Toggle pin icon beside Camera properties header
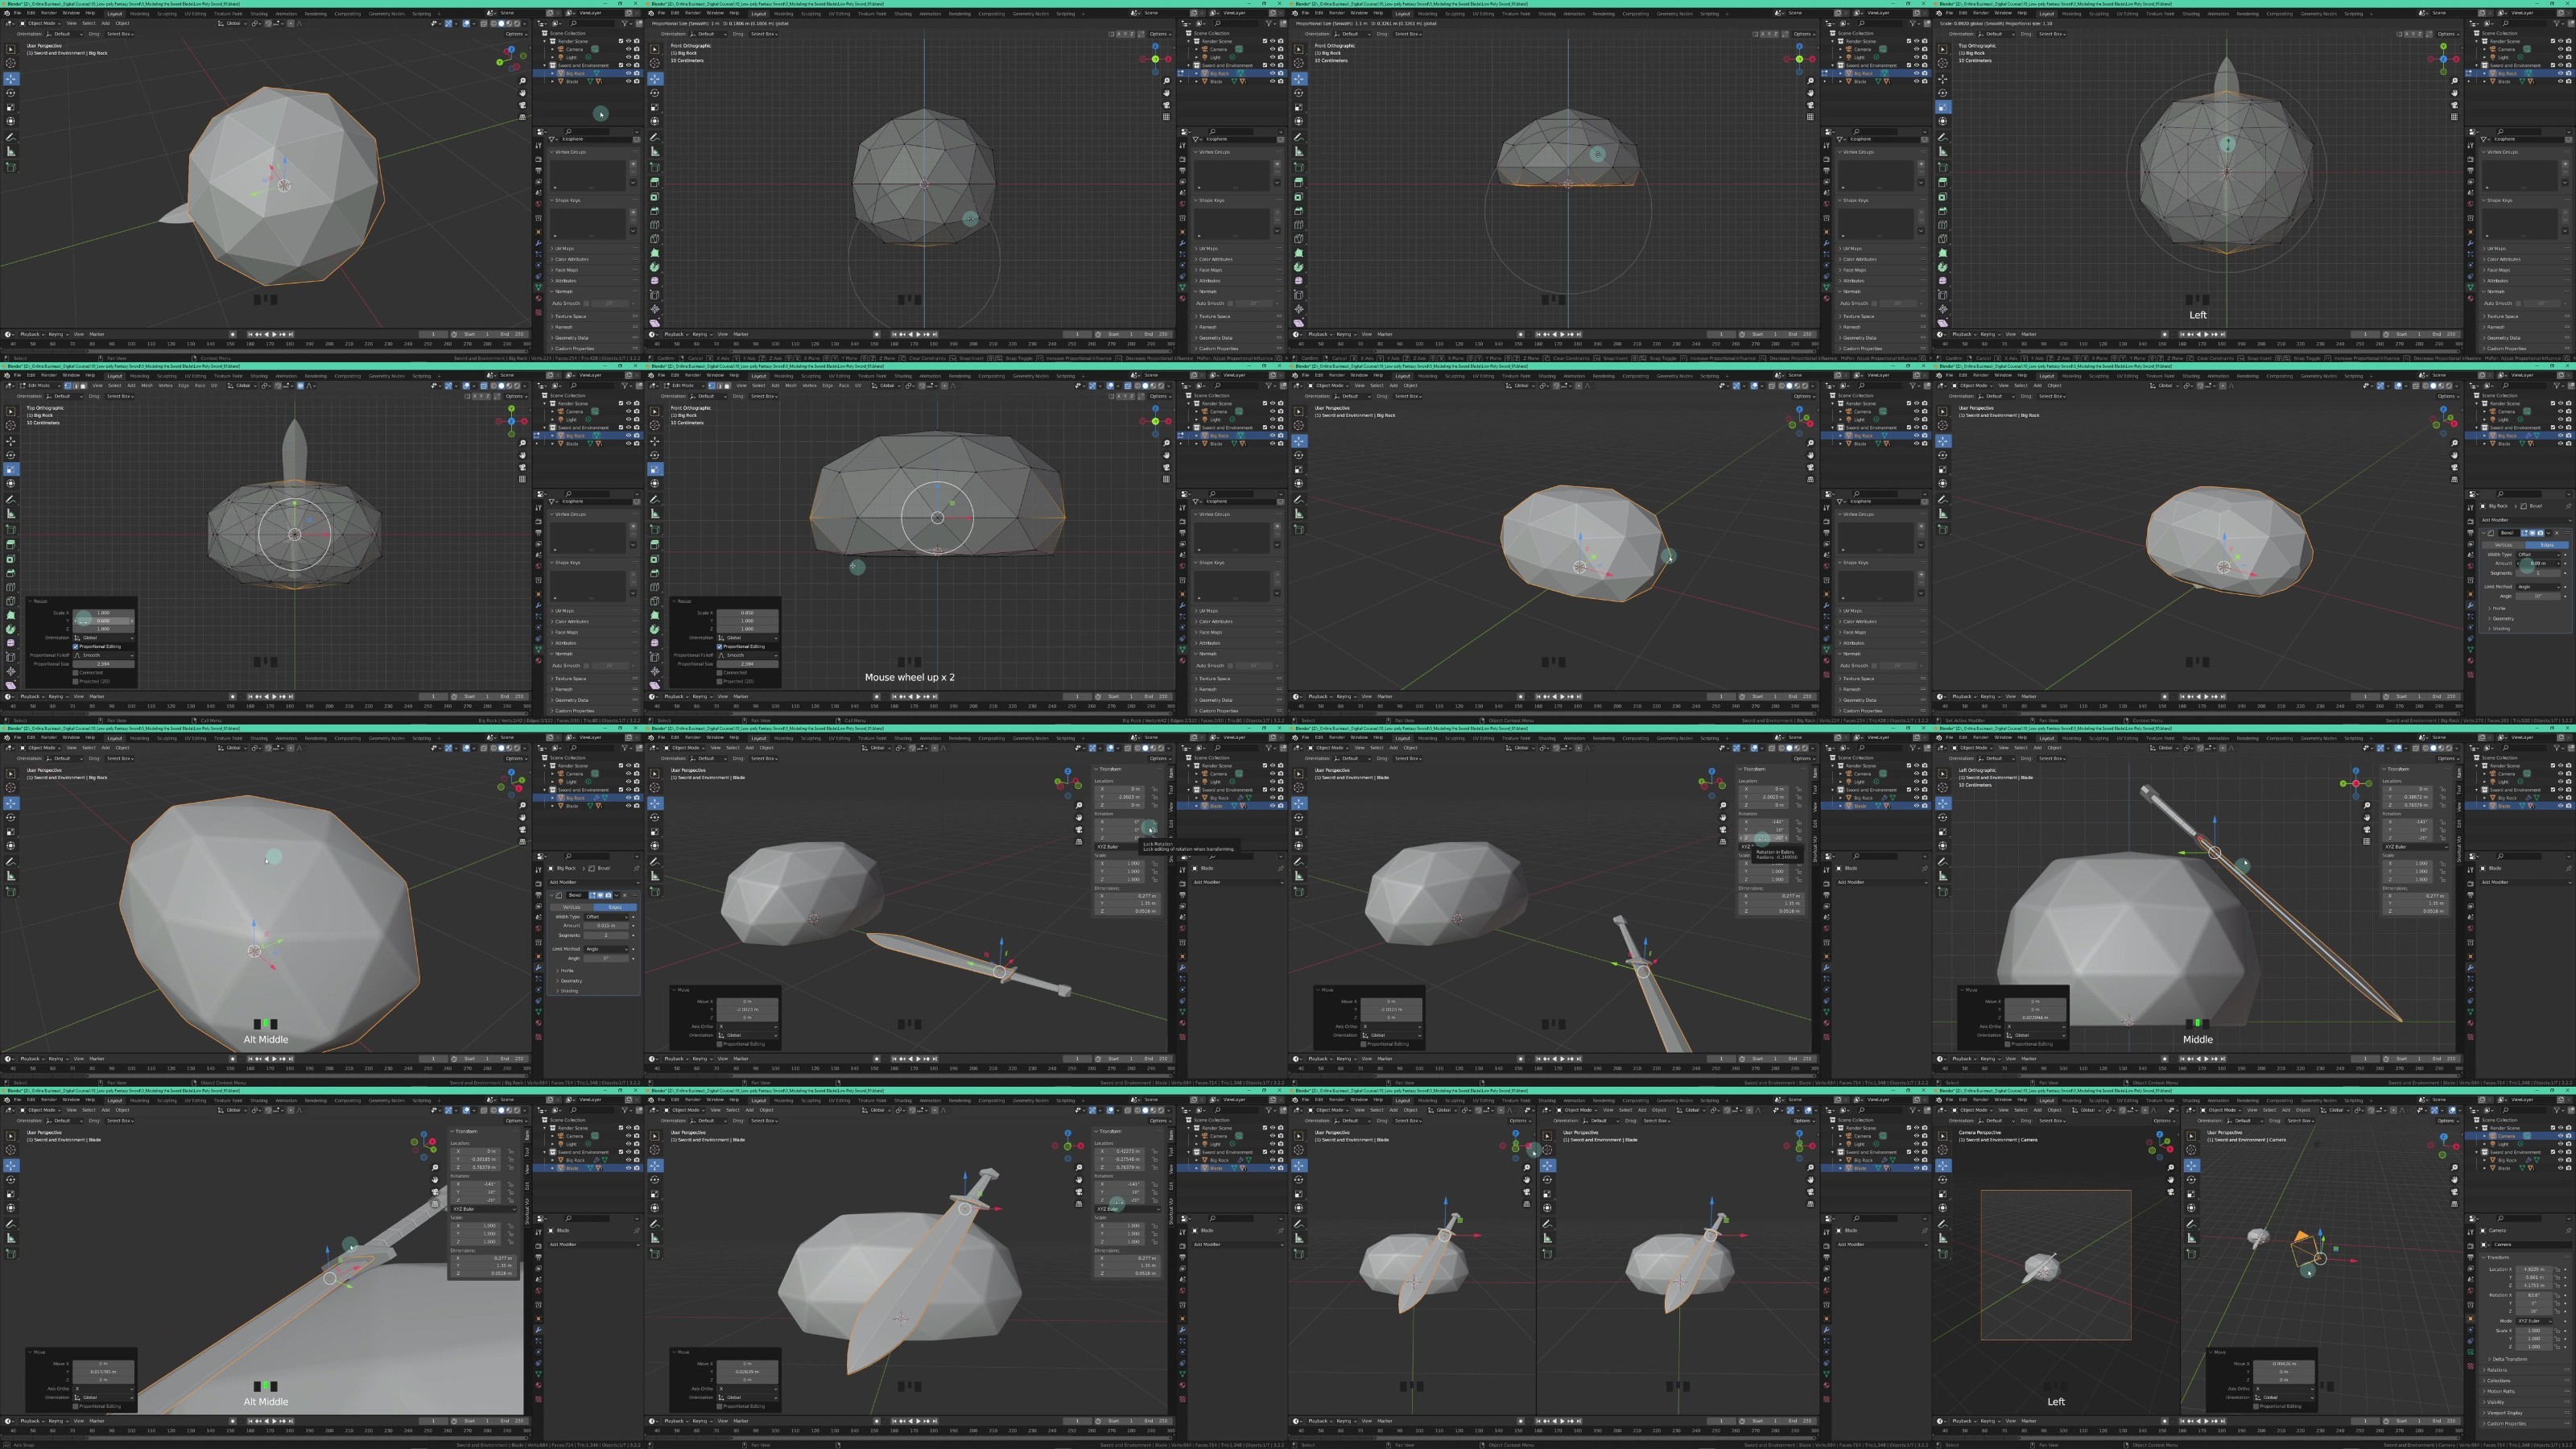 tap(2568, 1230)
